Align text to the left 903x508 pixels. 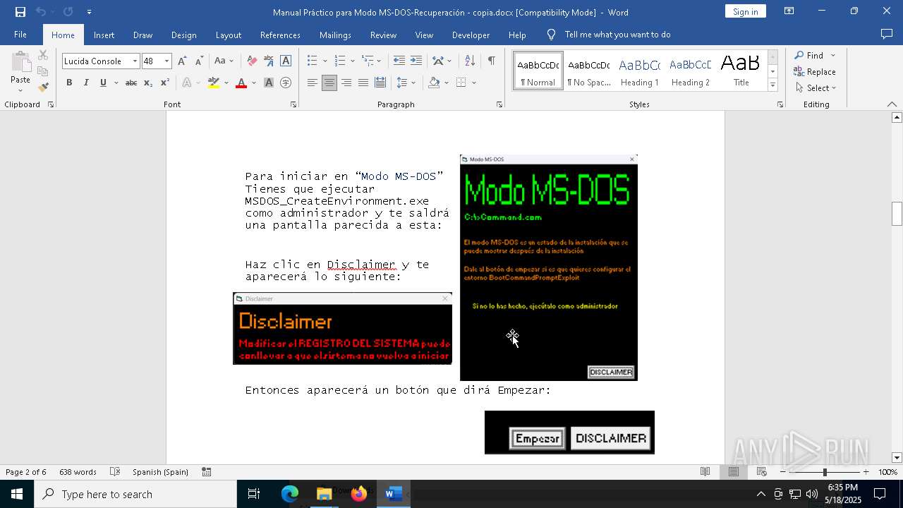point(313,83)
